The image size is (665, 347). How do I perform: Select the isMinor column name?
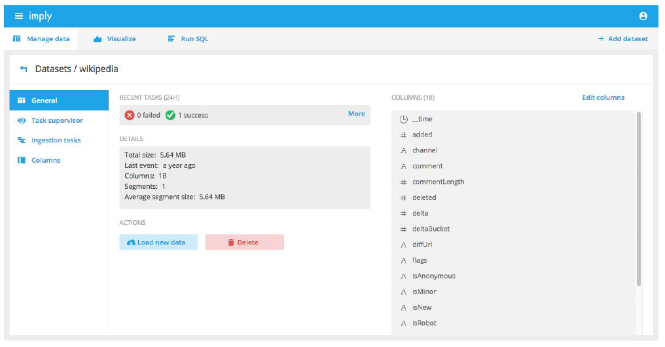point(425,292)
